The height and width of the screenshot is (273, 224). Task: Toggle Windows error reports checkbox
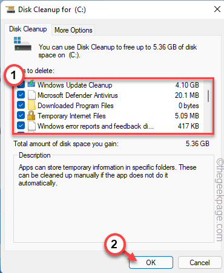coord(21,126)
